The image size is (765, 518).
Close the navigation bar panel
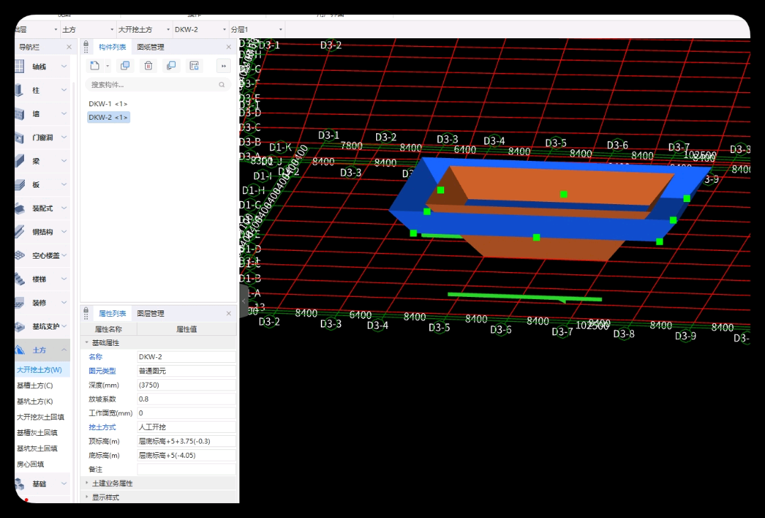pos(69,47)
